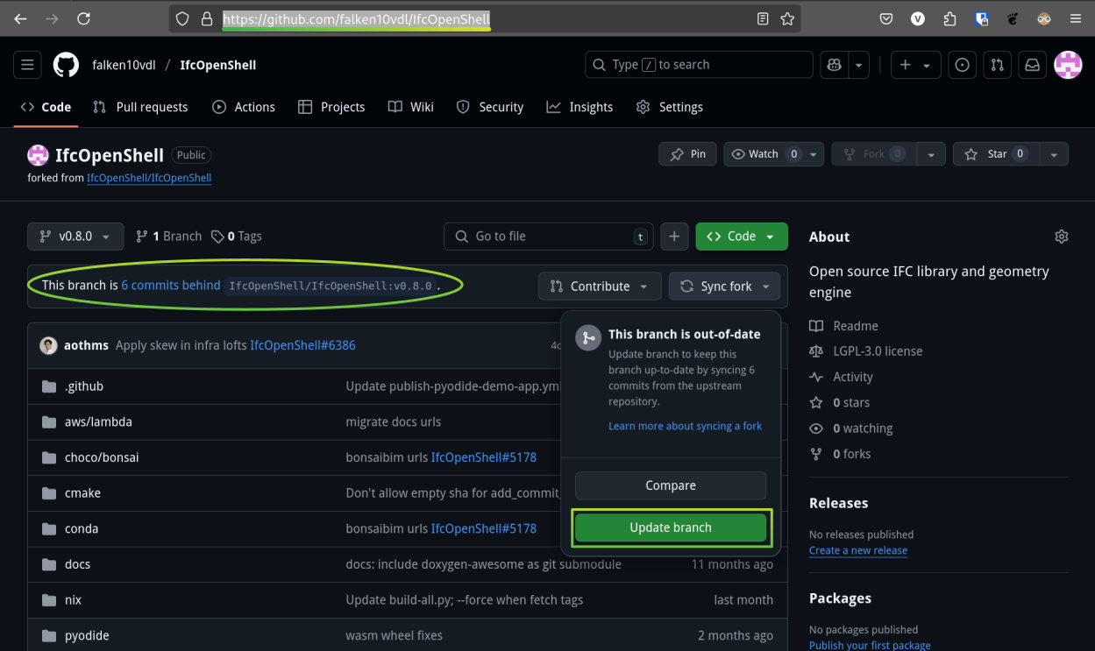Open the choco/bonsai folder
The height and width of the screenshot is (651, 1095).
click(102, 457)
